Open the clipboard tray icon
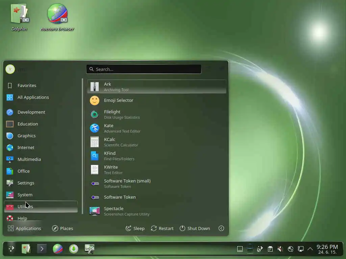This screenshot has width=346, height=259. click(x=270, y=249)
